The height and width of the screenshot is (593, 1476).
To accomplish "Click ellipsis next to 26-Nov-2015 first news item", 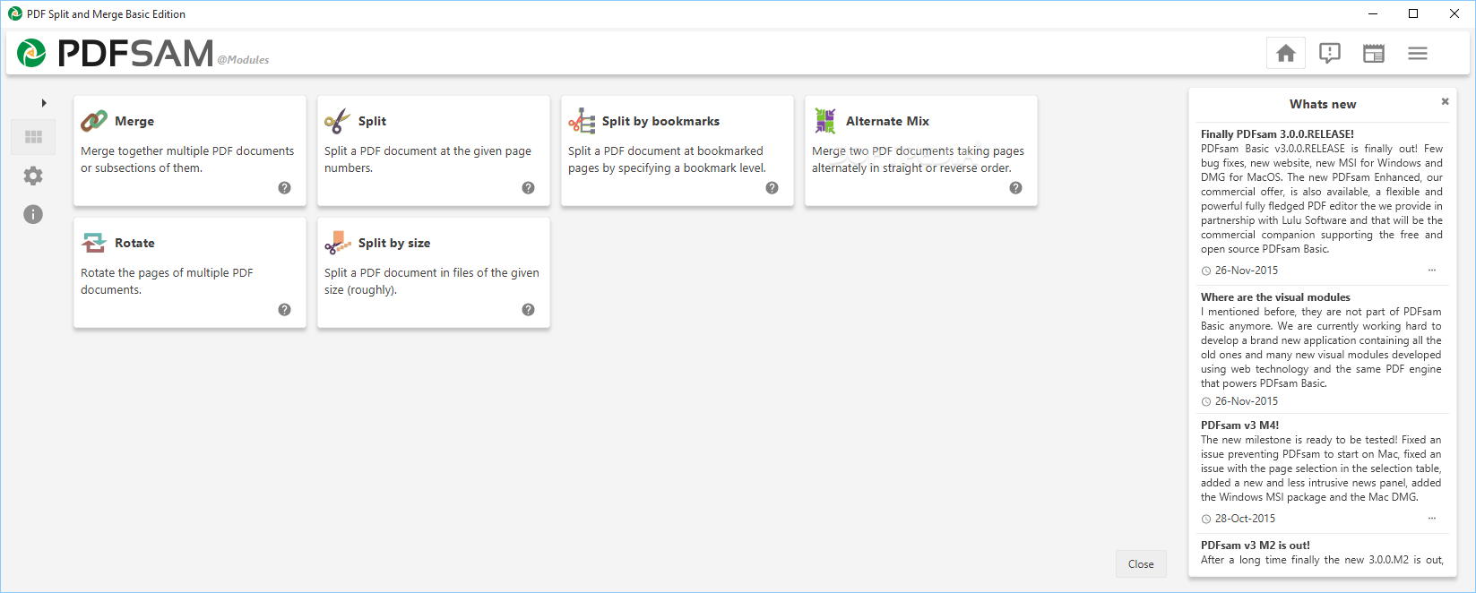I will pos(1432,270).
